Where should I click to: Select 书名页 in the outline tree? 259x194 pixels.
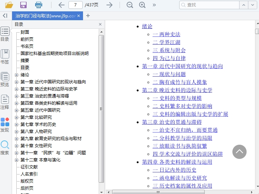click(27, 46)
